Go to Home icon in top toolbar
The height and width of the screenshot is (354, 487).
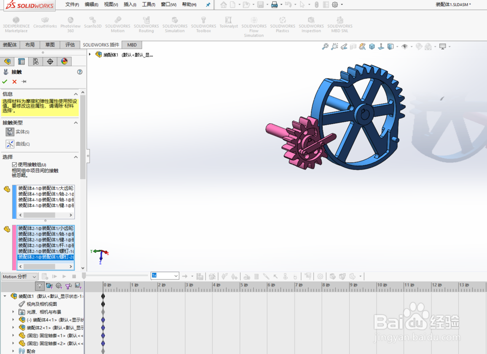[x=224, y=5]
